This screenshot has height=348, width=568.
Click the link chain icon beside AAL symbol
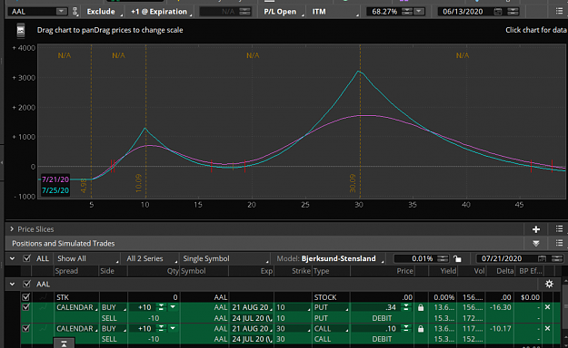pyautogui.click(x=75, y=12)
